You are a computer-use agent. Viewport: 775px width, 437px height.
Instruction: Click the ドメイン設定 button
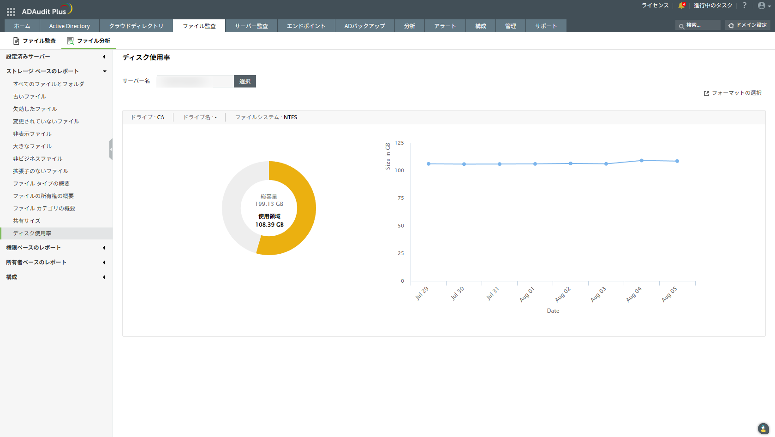coord(748,25)
